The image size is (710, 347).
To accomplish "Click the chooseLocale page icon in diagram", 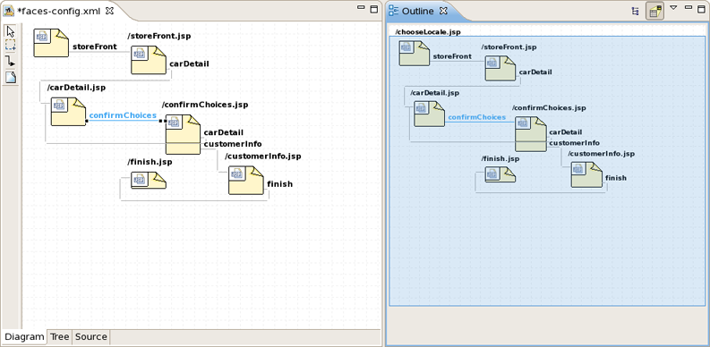I will pyautogui.click(x=51, y=43).
